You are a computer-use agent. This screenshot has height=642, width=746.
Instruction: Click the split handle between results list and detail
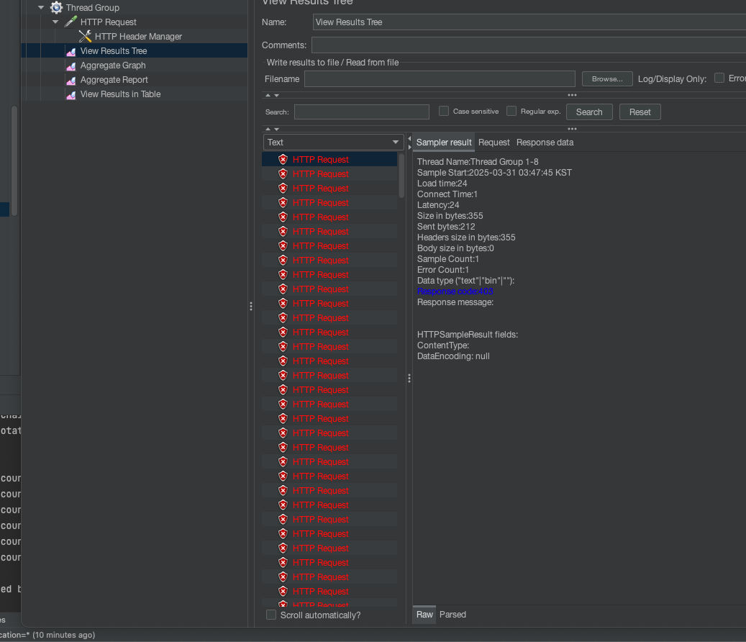[x=409, y=379]
